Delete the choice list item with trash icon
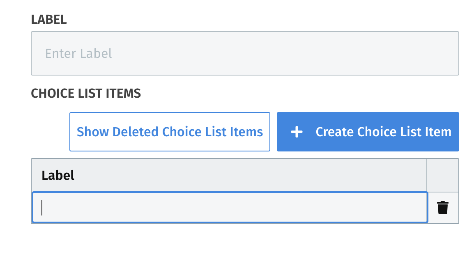 pos(442,208)
